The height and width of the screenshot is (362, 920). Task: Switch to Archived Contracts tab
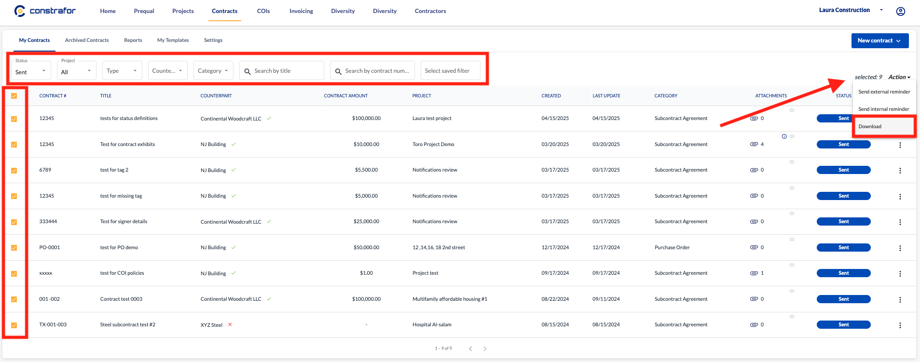87,40
